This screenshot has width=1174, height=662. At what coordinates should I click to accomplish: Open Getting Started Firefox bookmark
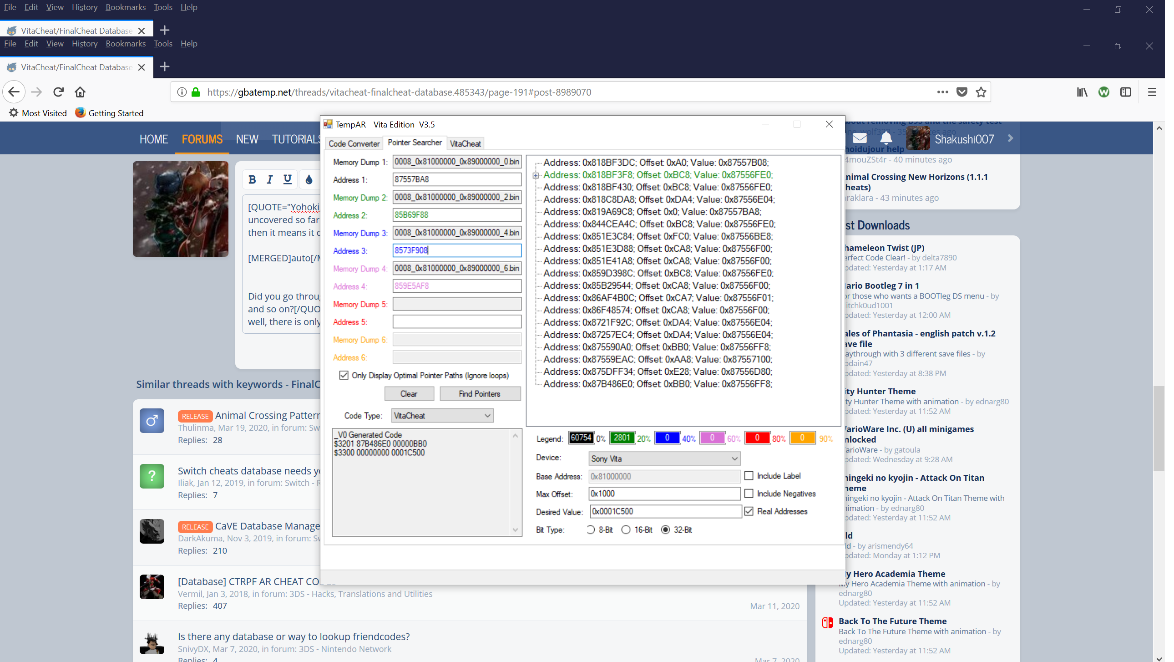pyautogui.click(x=109, y=112)
